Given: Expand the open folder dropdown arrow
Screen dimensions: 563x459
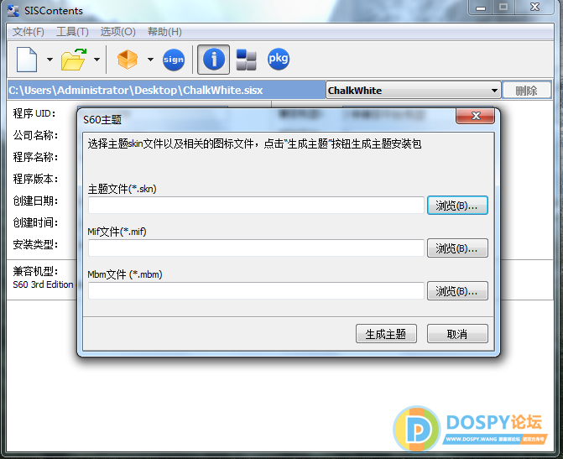Looking at the screenshot, I should coord(96,60).
